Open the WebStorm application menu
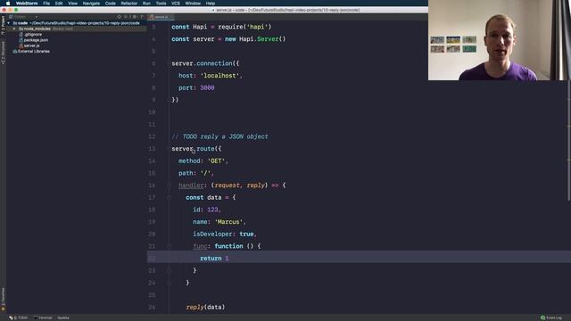The image size is (571, 321). click(27, 4)
